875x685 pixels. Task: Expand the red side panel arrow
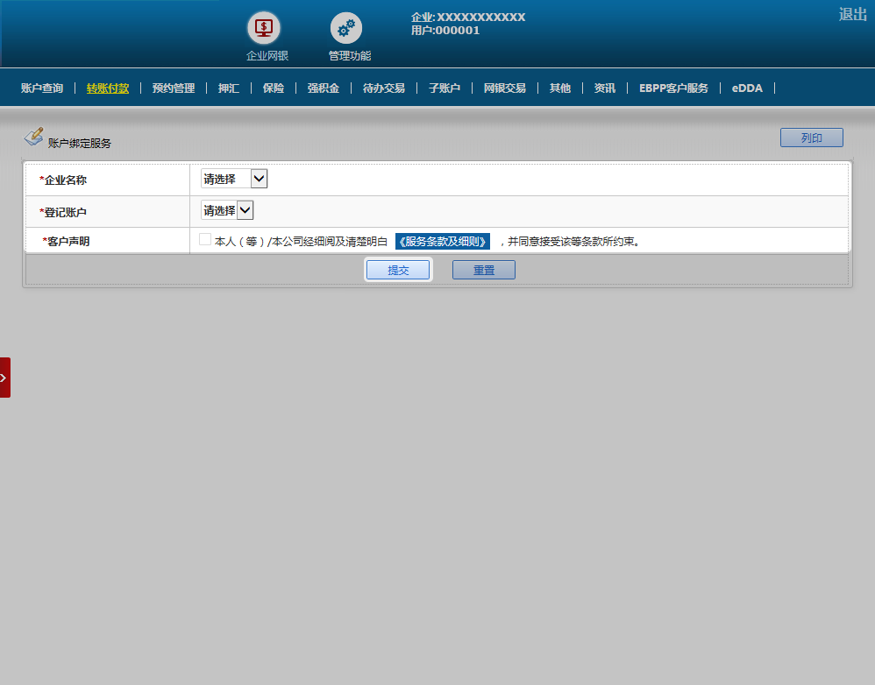[x=4, y=378]
